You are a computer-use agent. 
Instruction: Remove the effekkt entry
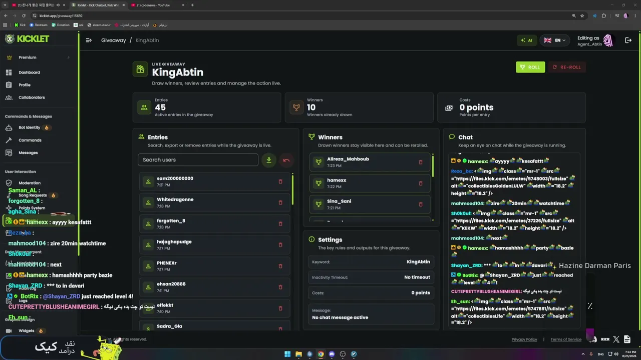(280, 308)
